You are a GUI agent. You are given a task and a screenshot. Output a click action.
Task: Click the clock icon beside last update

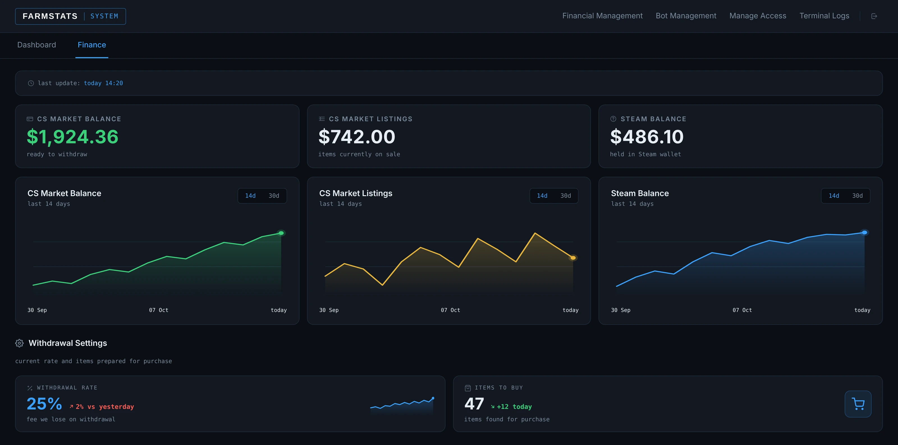point(31,83)
